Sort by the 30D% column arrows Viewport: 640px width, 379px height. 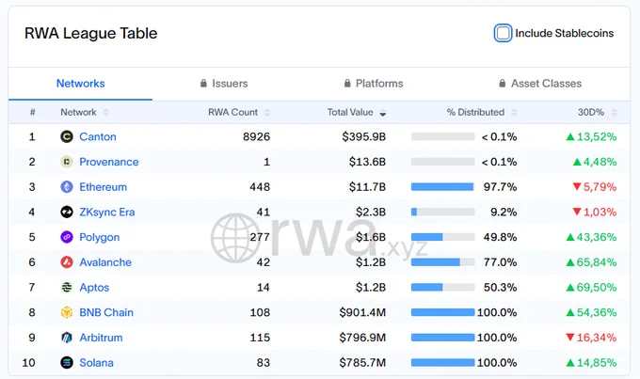[614, 112]
